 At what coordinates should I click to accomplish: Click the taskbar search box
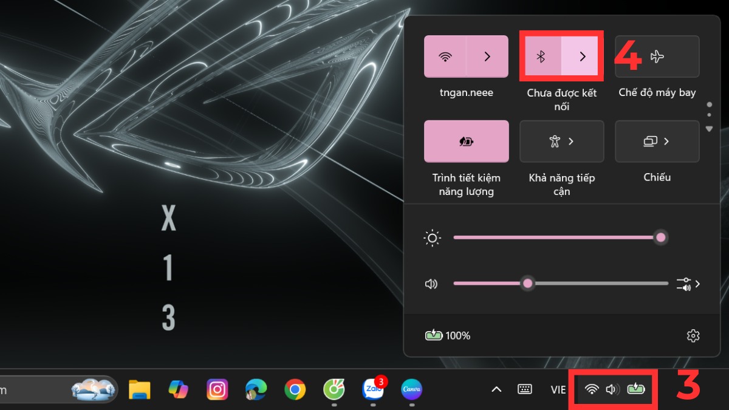pyautogui.click(x=59, y=389)
